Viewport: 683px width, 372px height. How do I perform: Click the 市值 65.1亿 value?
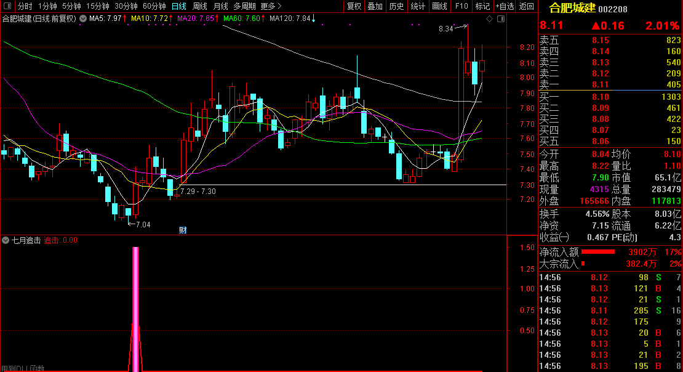click(x=668, y=177)
